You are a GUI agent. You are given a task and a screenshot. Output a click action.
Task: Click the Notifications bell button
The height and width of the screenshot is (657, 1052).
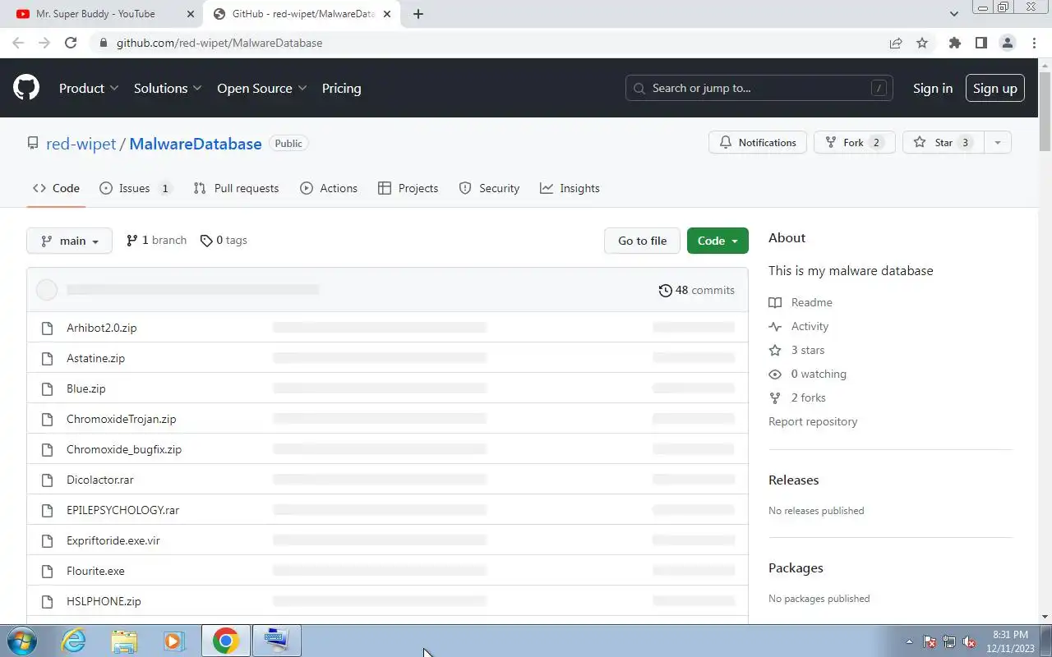pyautogui.click(x=758, y=142)
